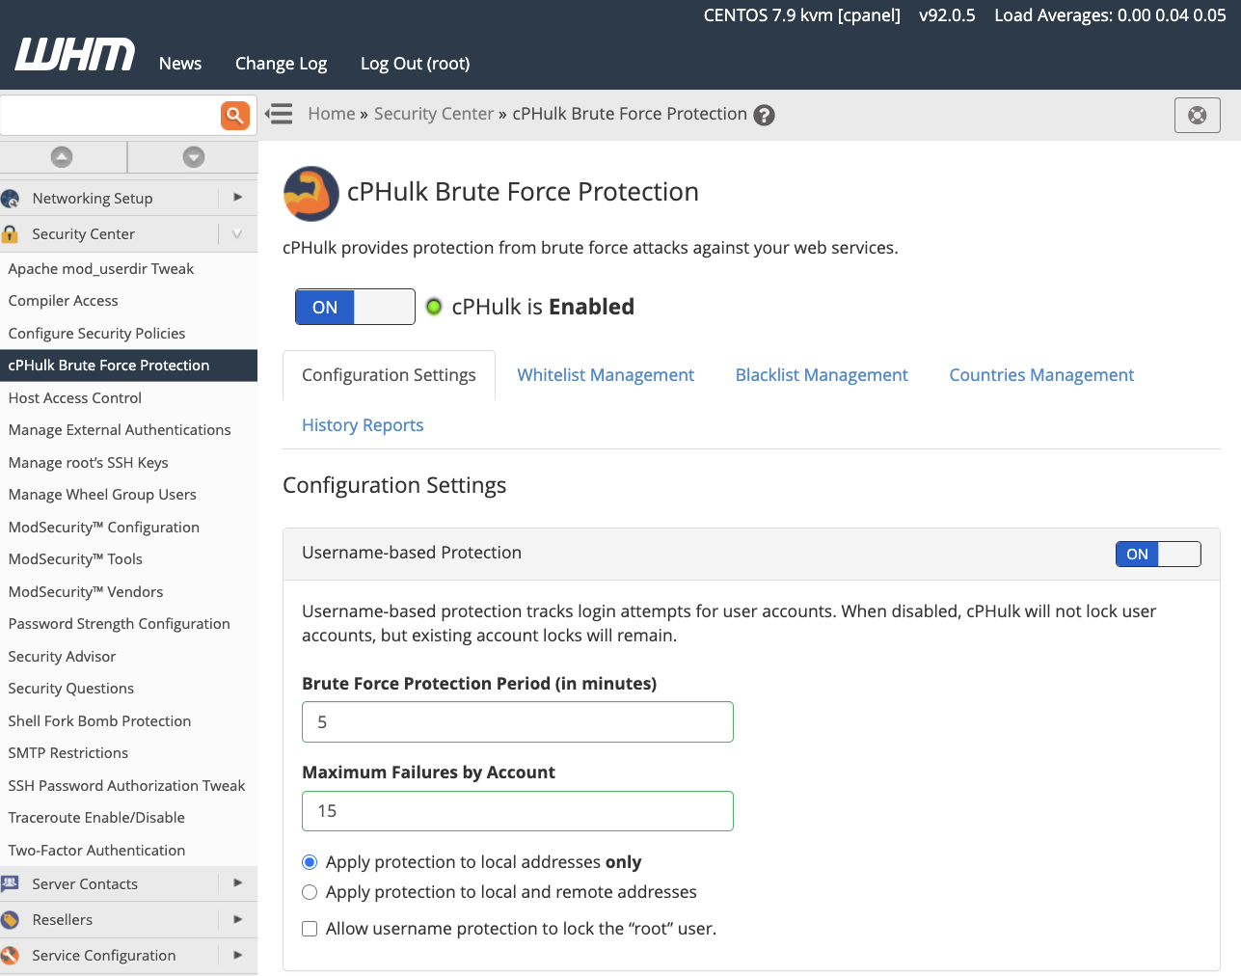1241x976 pixels.
Task: Open cPHulk help via the question mark icon
Action: (764, 114)
